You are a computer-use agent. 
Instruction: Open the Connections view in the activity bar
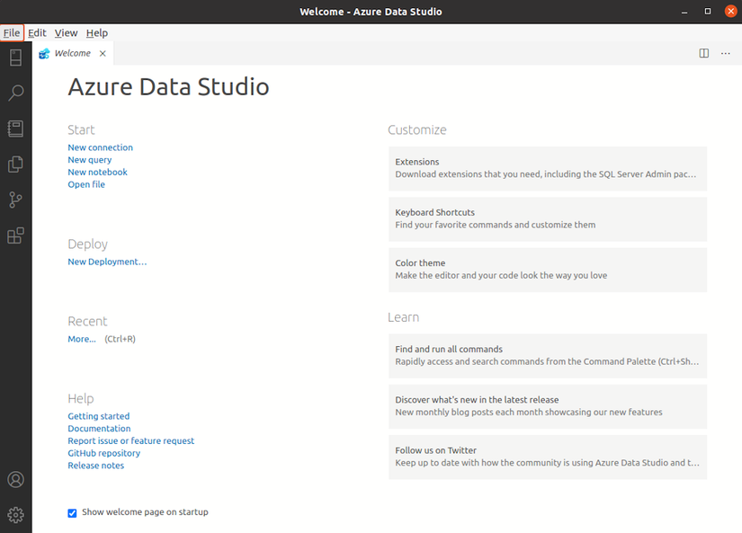[x=15, y=58]
